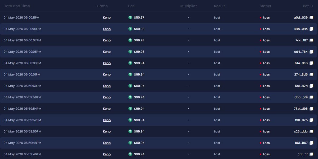Click the Bet column header

pos(131,6)
